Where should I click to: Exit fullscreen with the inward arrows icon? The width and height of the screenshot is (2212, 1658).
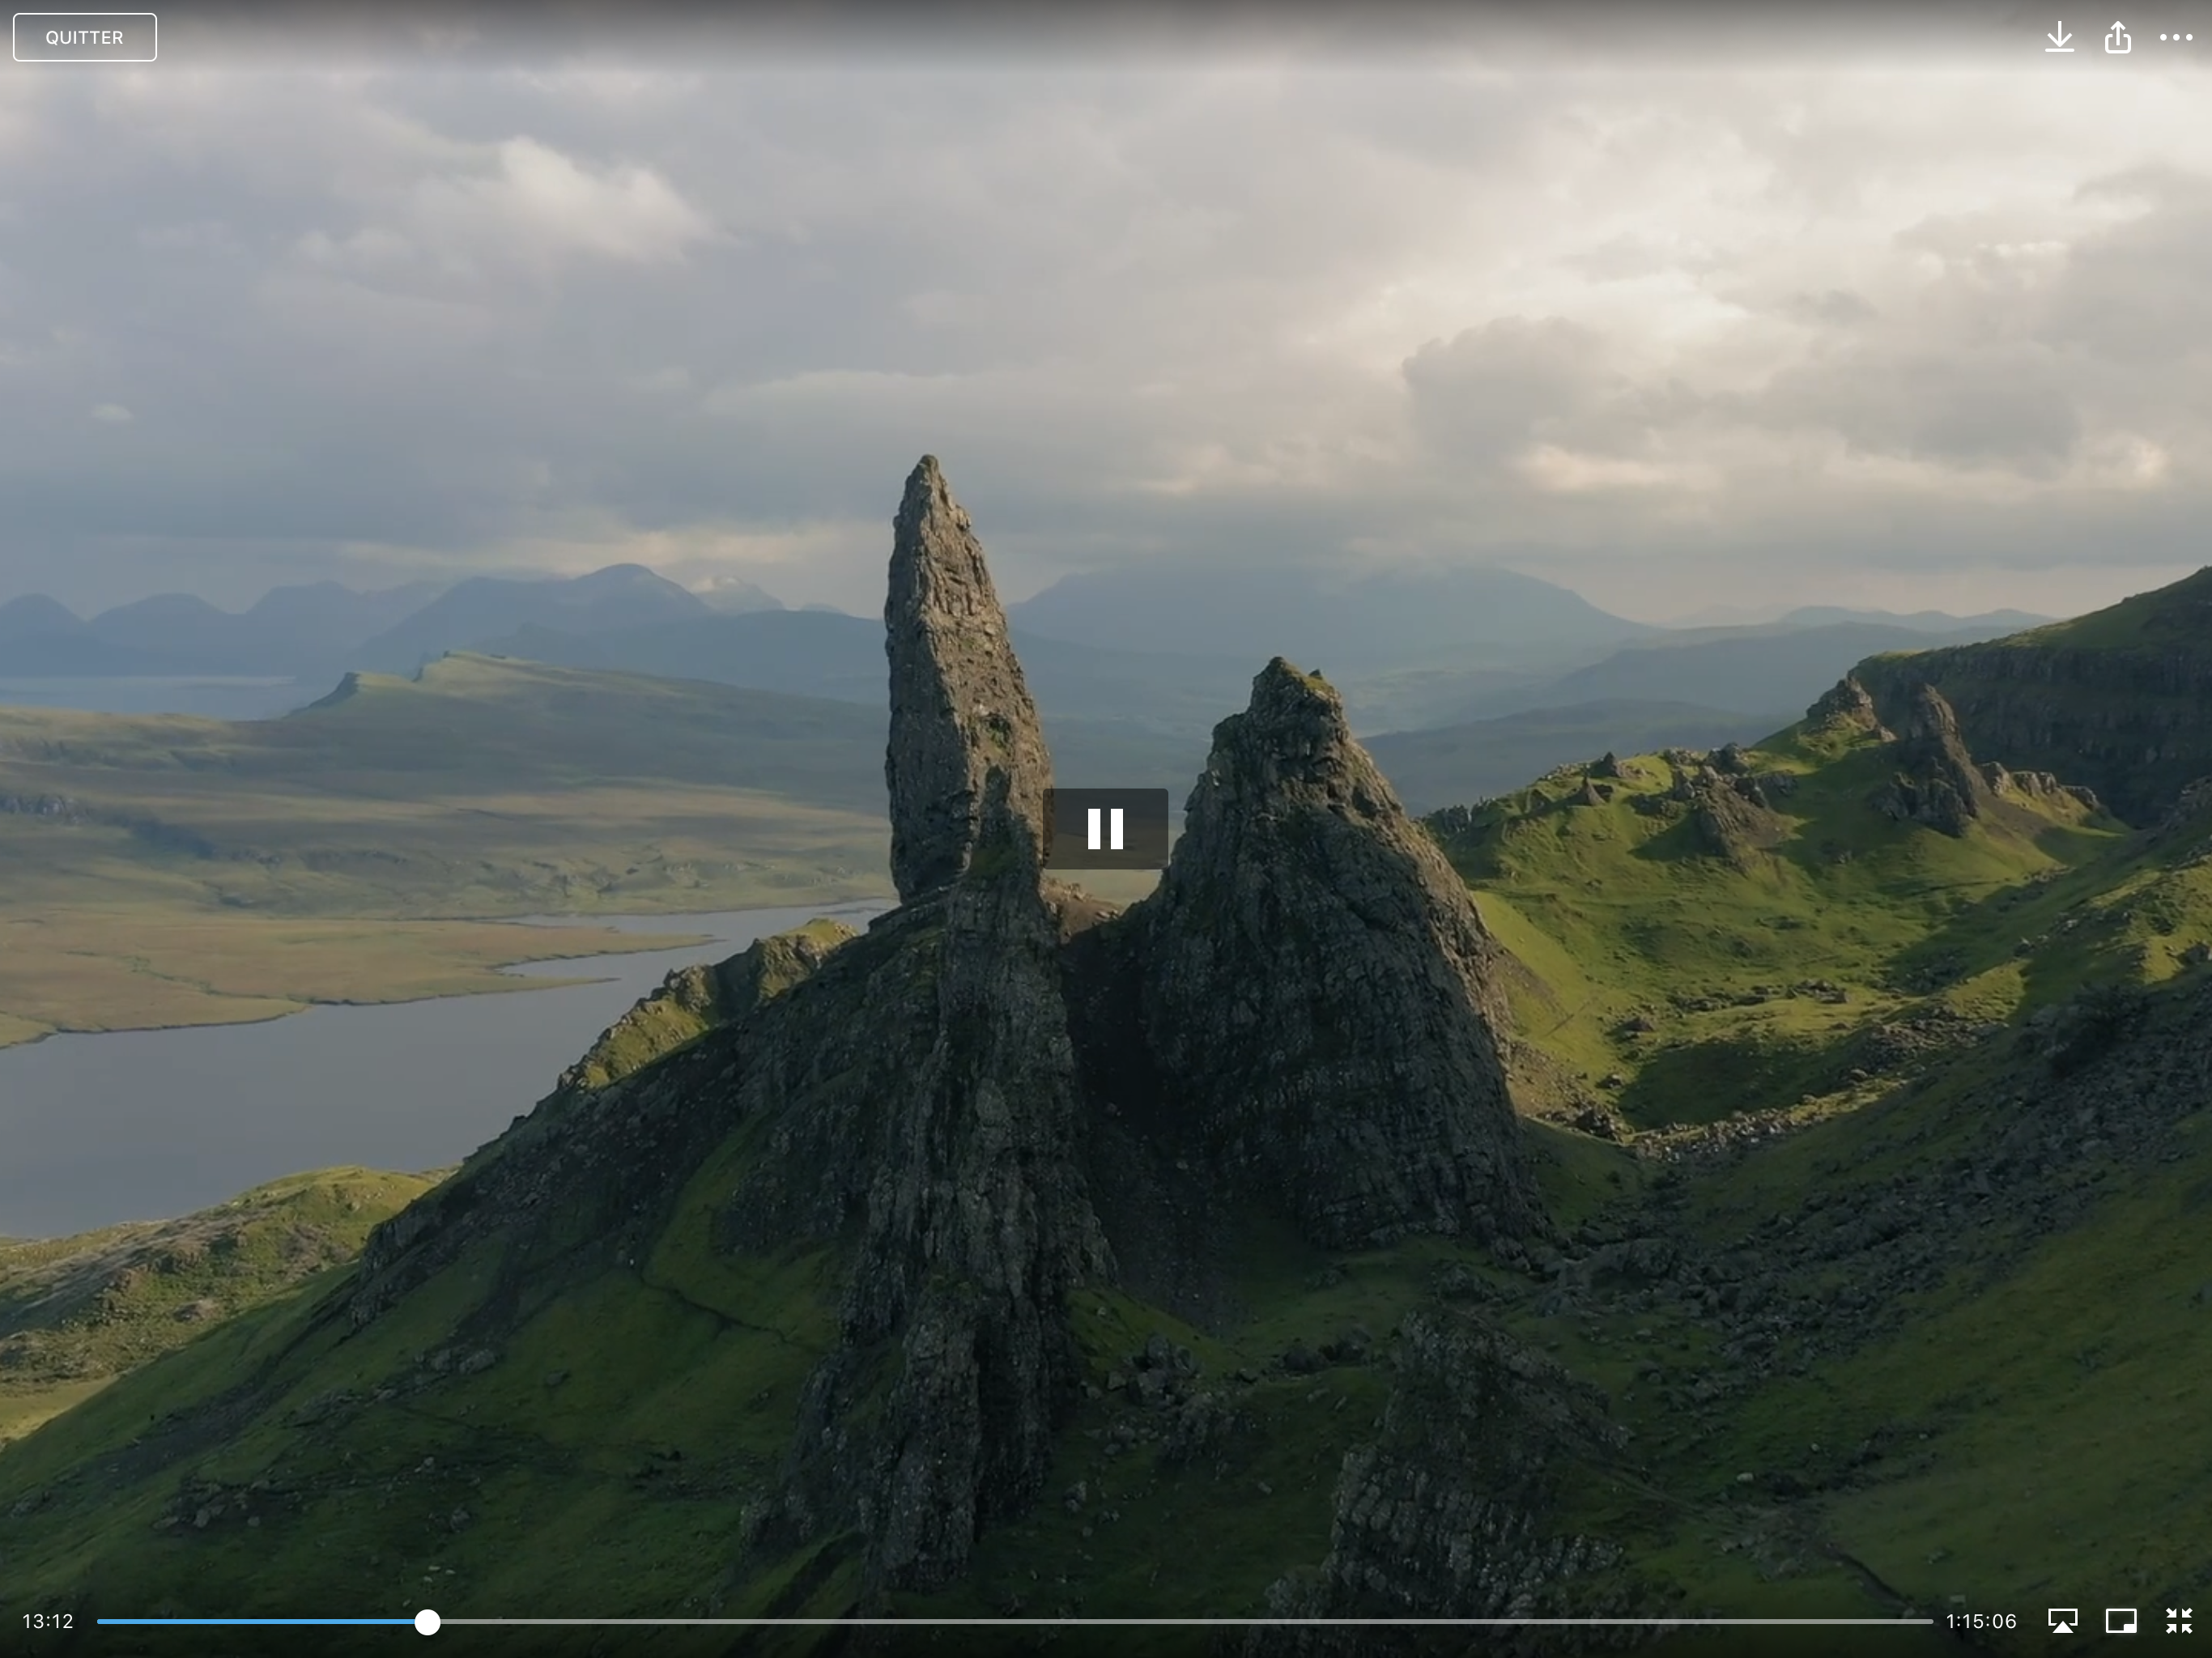(x=2178, y=1621)
